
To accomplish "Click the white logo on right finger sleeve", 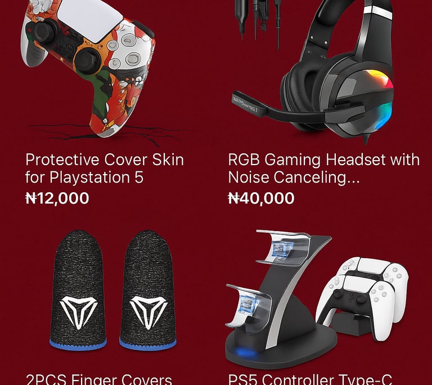I will coord(148,313).
